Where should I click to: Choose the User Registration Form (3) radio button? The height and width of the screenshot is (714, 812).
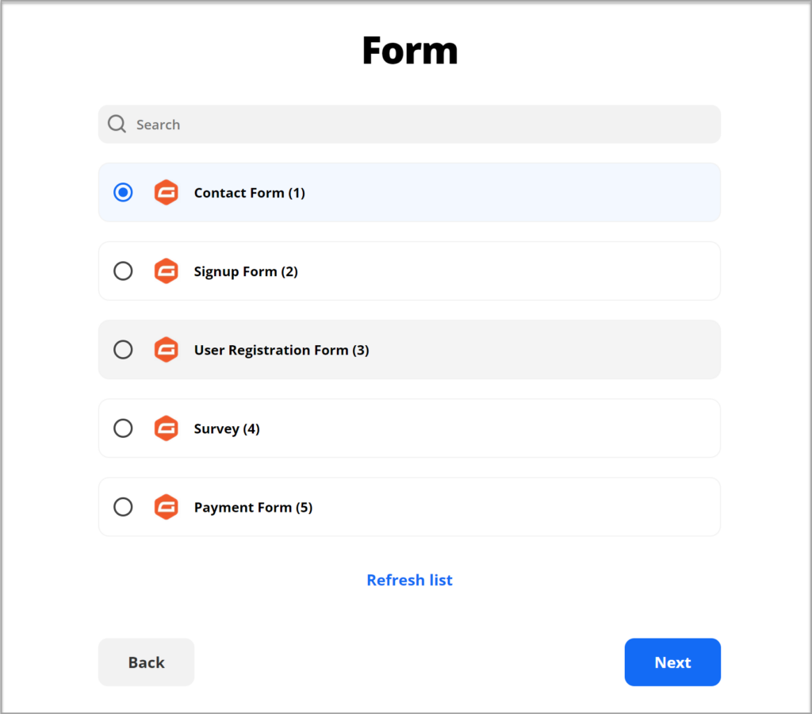tap(123, 350)
